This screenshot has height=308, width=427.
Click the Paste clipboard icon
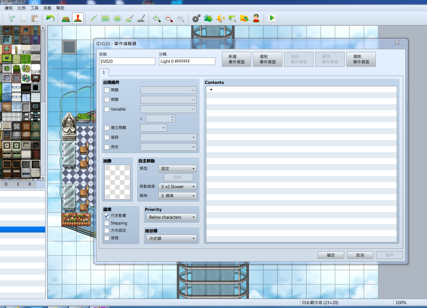pyautogui.click(x=35, y=18)
